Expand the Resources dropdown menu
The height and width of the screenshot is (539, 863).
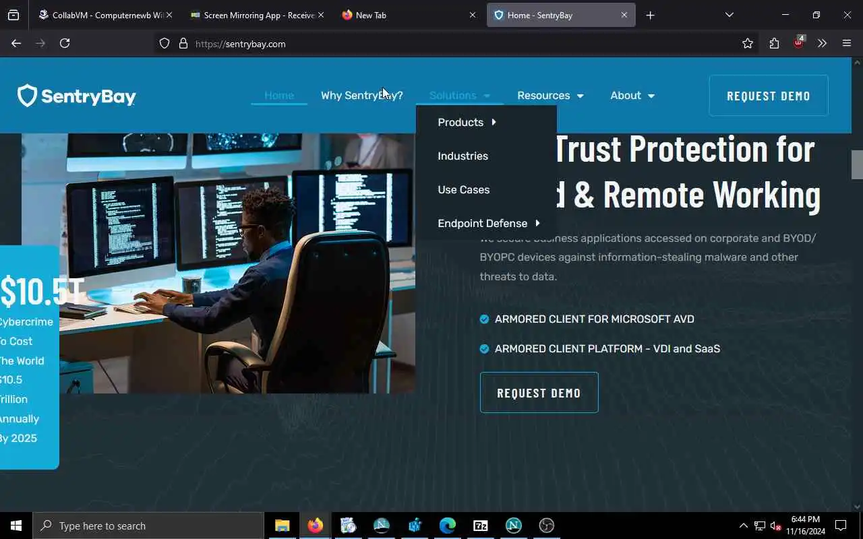pyautogui.click(x=550, y=96)
